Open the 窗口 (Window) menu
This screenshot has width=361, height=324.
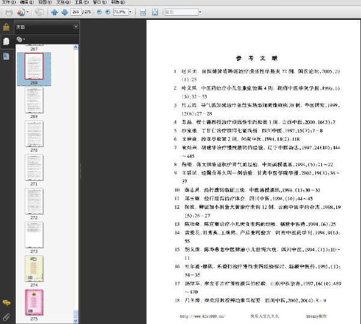click(100, 2)
